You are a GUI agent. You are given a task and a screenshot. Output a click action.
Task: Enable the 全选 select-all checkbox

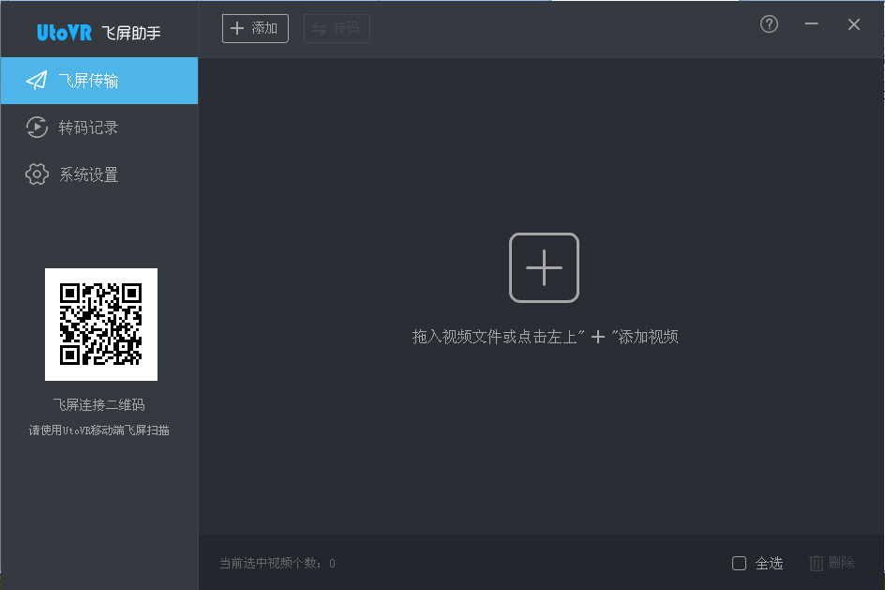pyautogui.click(x=739, y=563)
